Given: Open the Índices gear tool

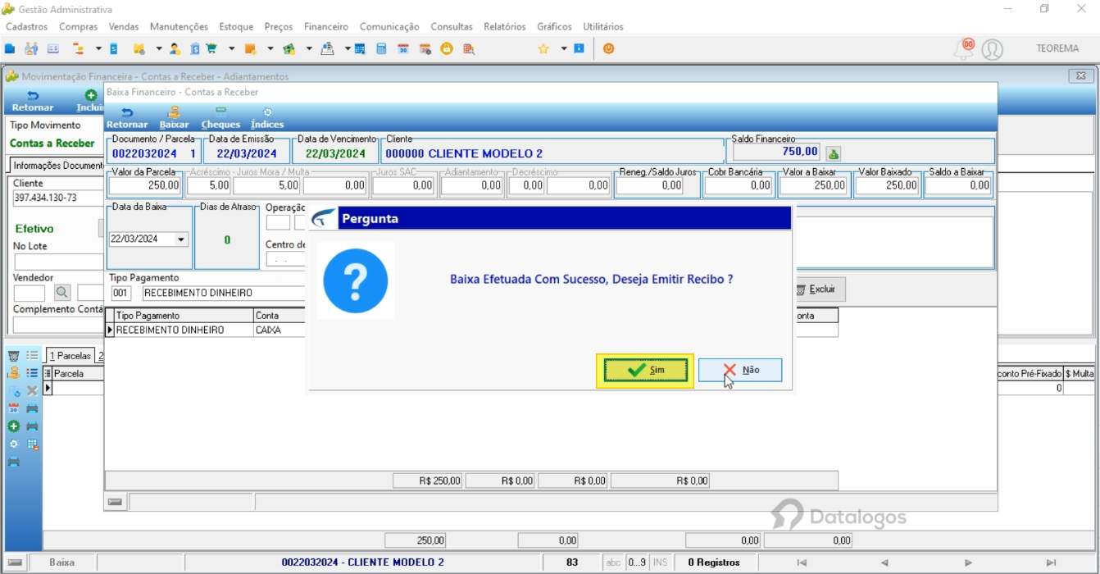Looking at the screenshot, I should pos(267,118).
